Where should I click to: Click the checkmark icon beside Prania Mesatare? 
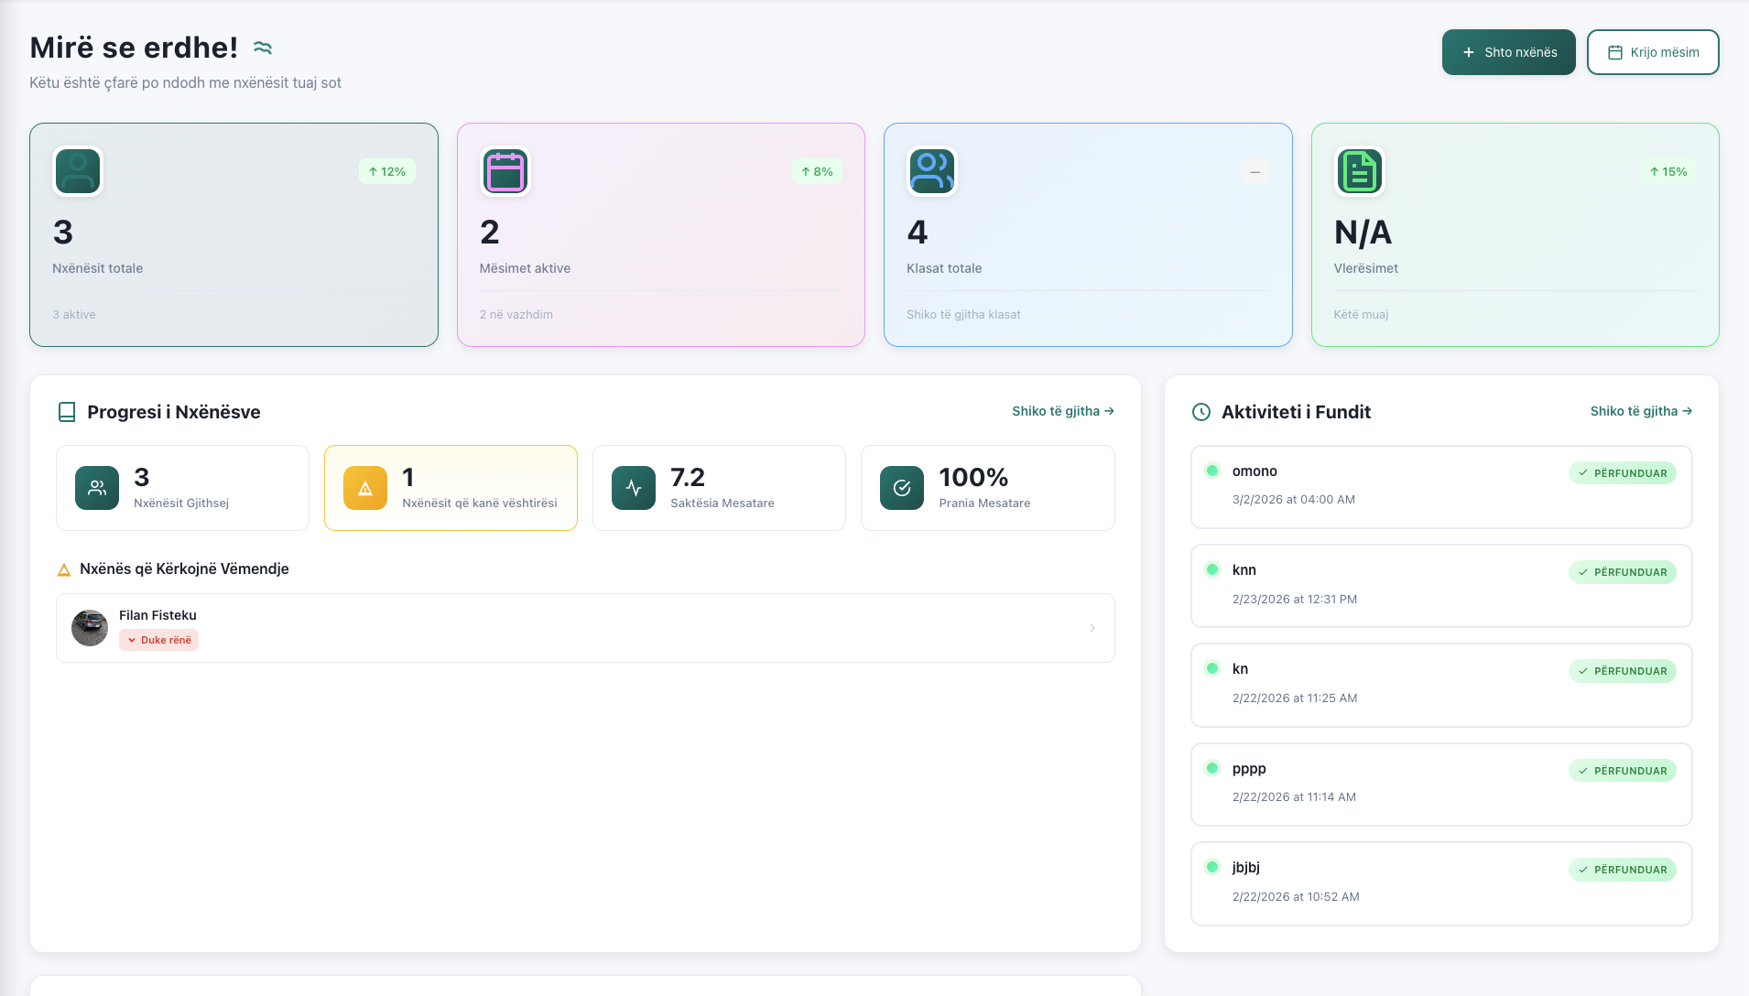point(902,488)
